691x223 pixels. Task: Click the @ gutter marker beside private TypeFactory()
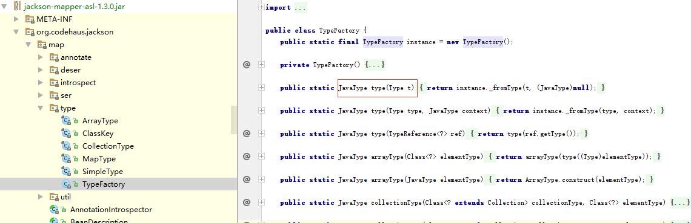247,65
